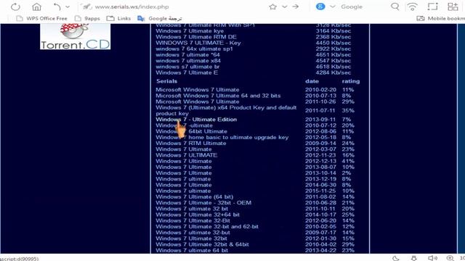Click the forward arrow icon

click(x=296, y=7)
